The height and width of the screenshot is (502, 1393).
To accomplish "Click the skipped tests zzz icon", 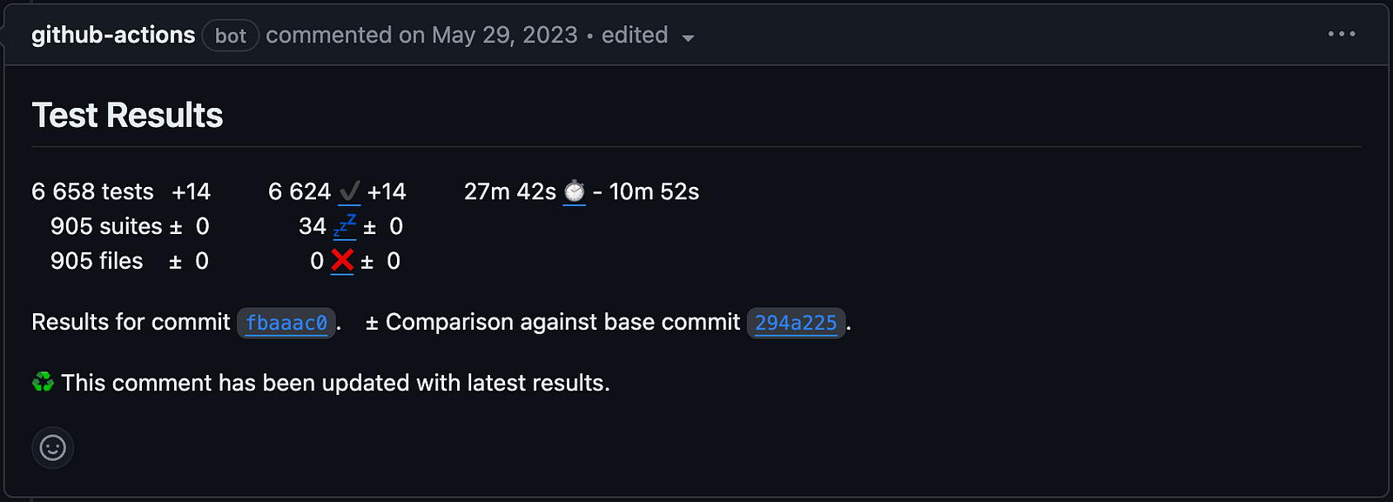I will [x=345, y=226].
